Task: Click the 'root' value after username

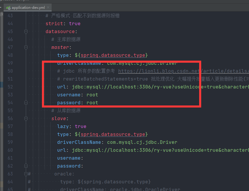Action: 92,95
